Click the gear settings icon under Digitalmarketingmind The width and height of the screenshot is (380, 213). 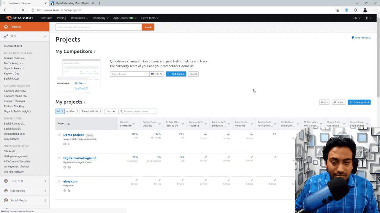pos(64,167)
